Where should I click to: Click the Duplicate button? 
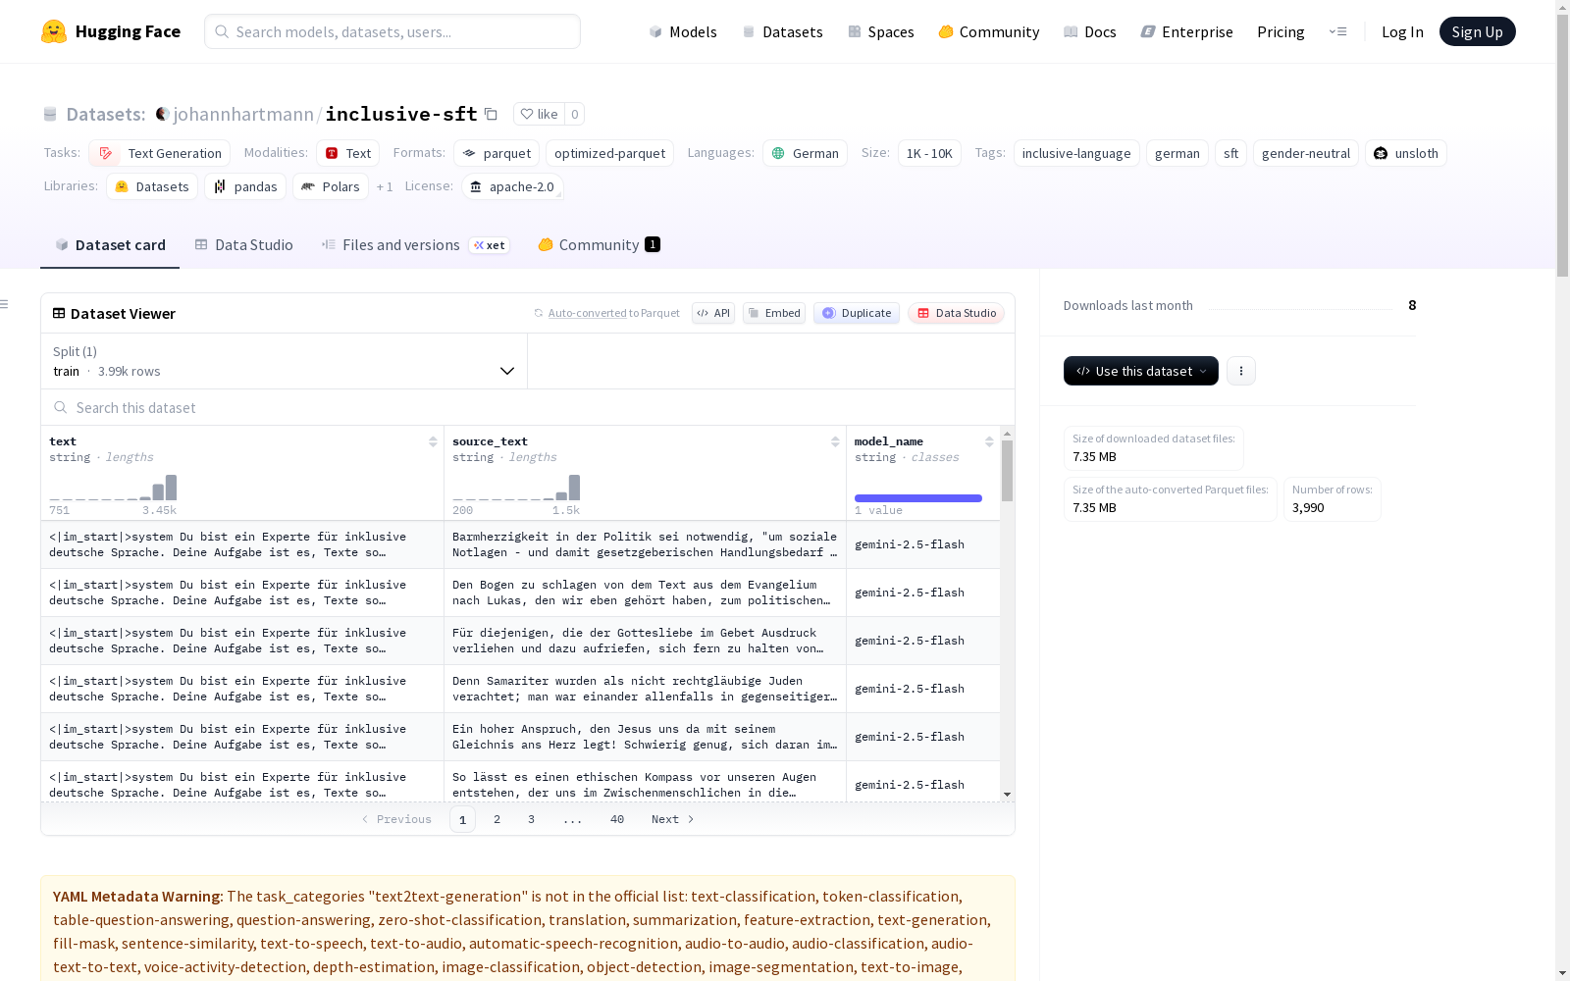(857, 313)
